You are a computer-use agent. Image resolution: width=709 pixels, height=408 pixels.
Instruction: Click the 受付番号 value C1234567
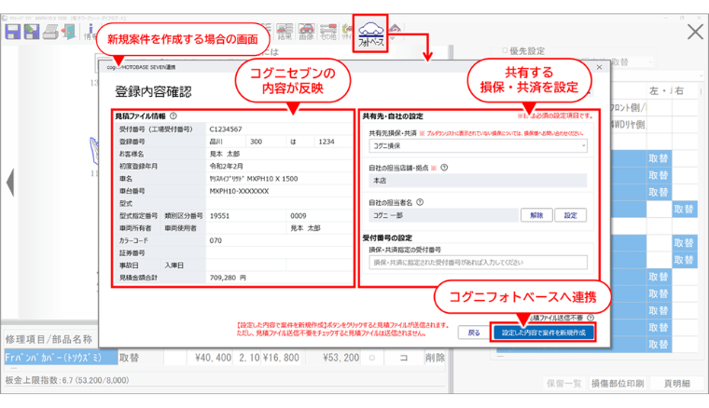tap(226, 129)
